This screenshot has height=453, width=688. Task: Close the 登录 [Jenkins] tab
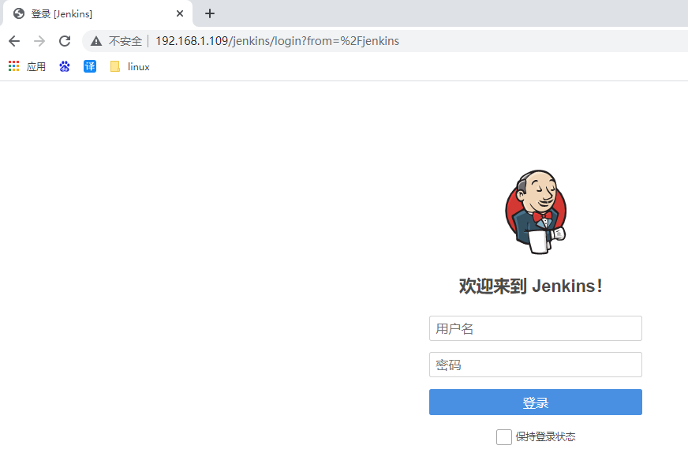click(179, 13)
